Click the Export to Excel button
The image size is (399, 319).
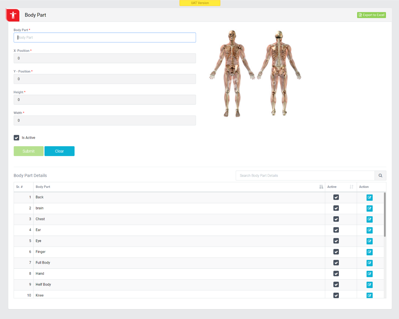click(372, 15)
